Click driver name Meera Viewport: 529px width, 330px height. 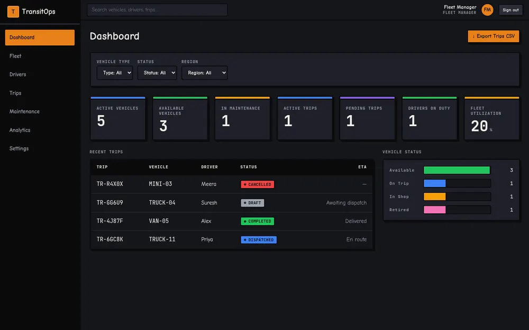coord(208,184)
